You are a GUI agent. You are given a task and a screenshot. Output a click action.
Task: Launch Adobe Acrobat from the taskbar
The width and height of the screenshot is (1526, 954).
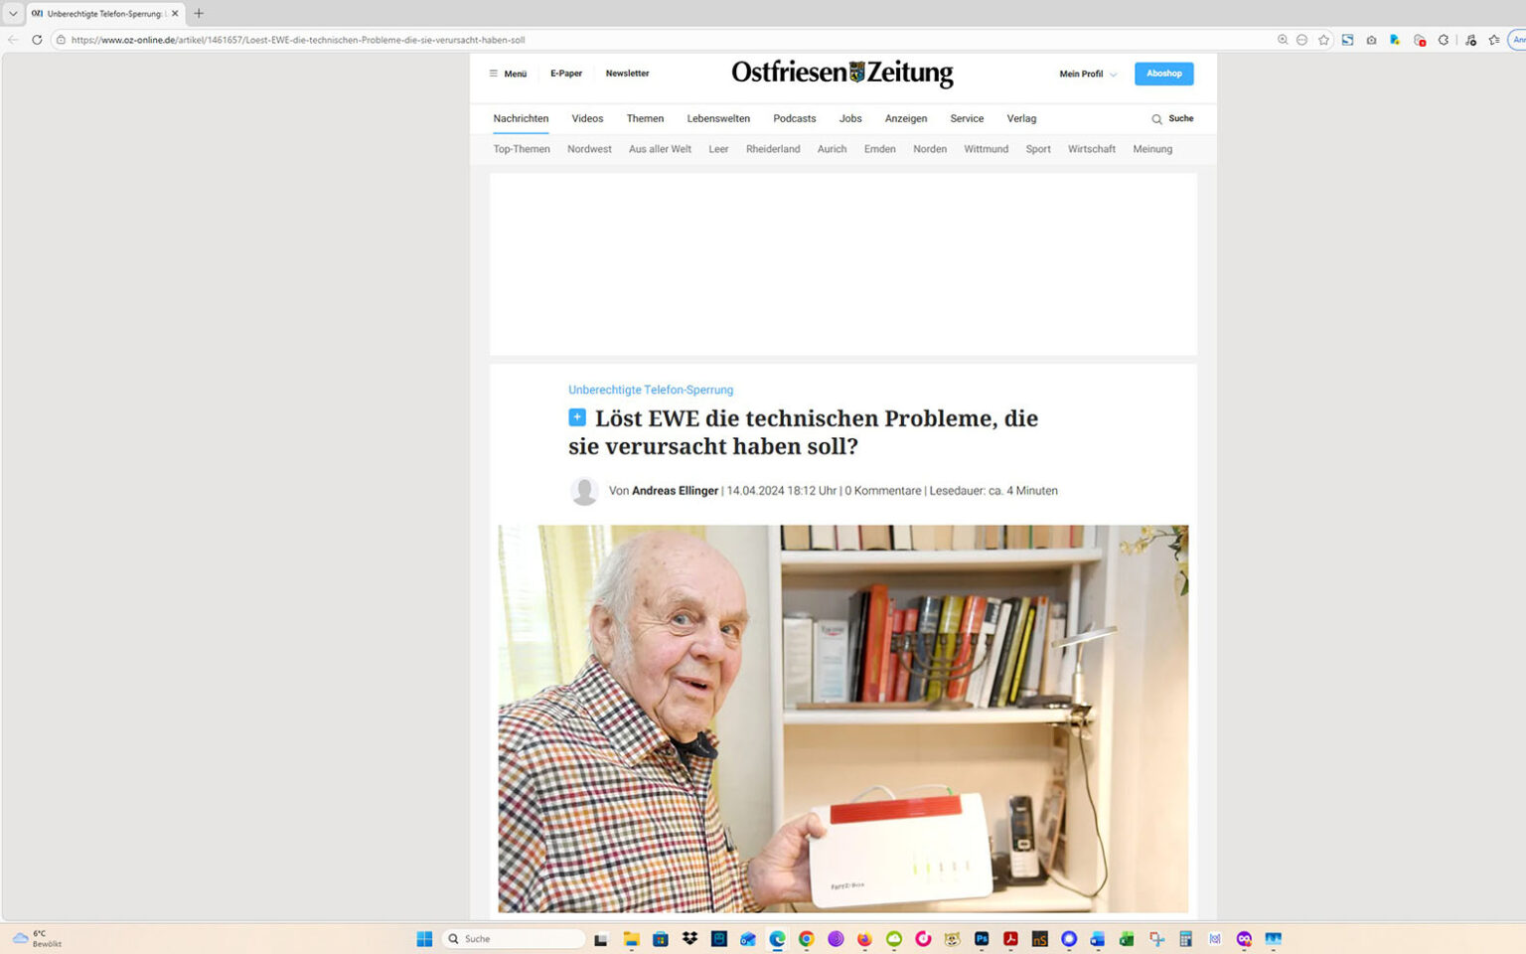[1009, 939]
